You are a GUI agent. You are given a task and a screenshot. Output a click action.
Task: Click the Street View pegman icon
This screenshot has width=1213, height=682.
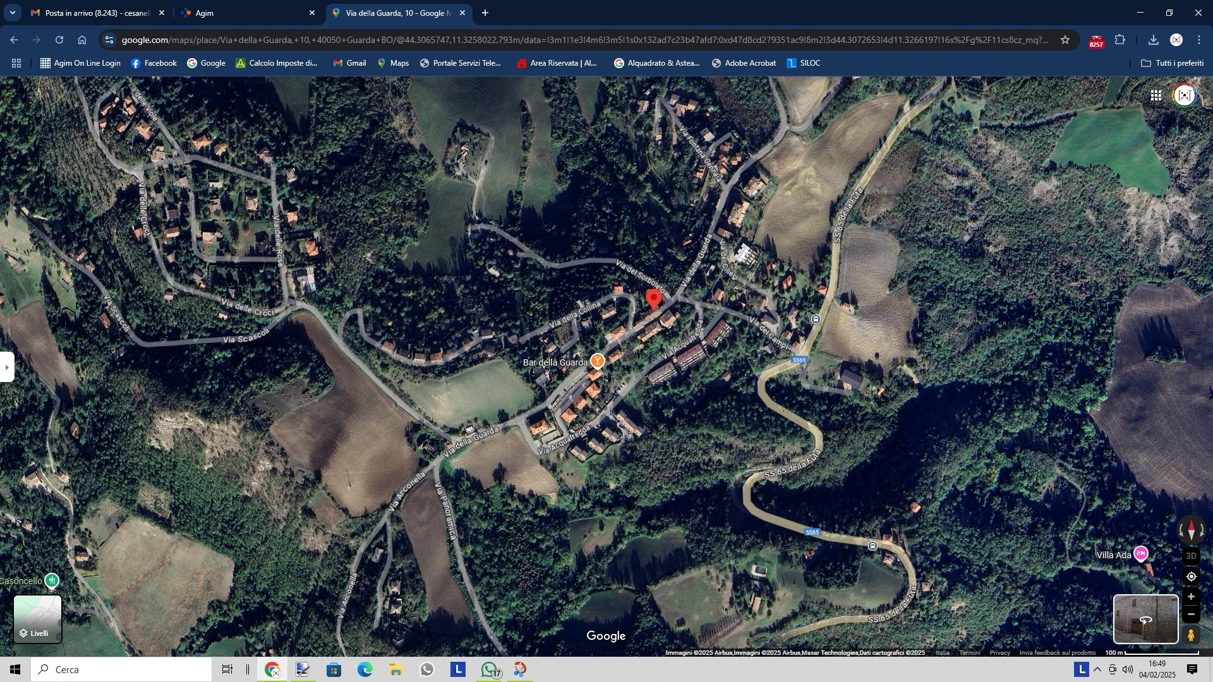1191,634
